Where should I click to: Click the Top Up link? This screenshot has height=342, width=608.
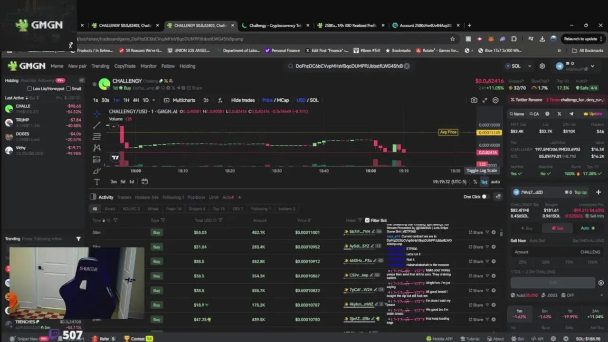pos(580,192)
